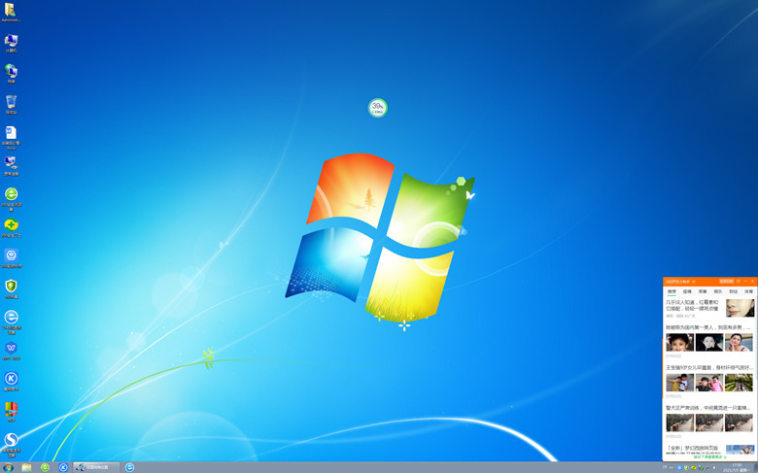Viewport: 758px width, 473px height.
Task: Open File Explorer from the taskbar
Action: coord(26,467)
